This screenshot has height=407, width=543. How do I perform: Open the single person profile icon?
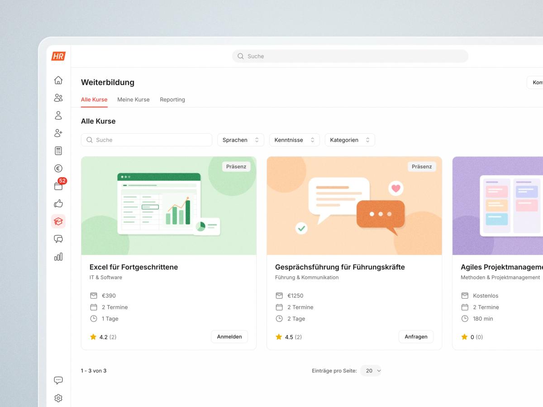tap(58, 115)
